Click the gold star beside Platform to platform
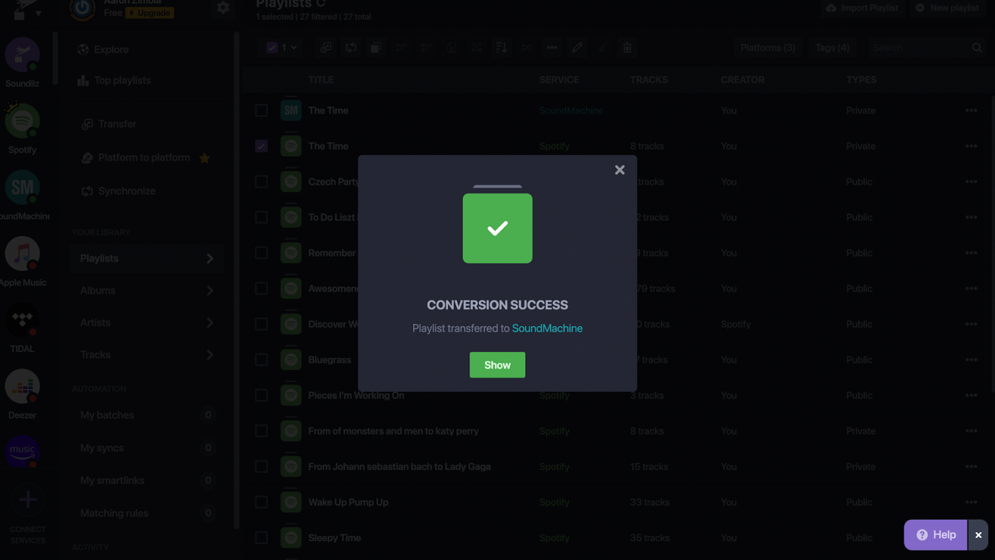Screen dimensions: 995x560 pyautogui.click(x=205, y=158)
